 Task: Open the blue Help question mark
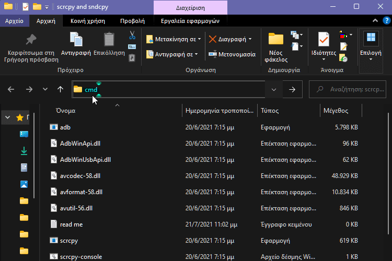(386, 20)
